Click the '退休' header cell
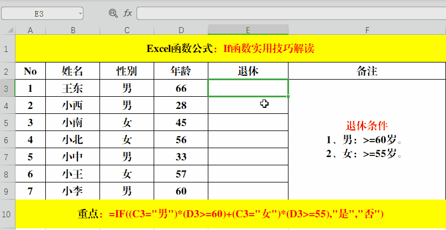Image resolution: width=446 pixels, height=230 pixels. tap(248, 71)
